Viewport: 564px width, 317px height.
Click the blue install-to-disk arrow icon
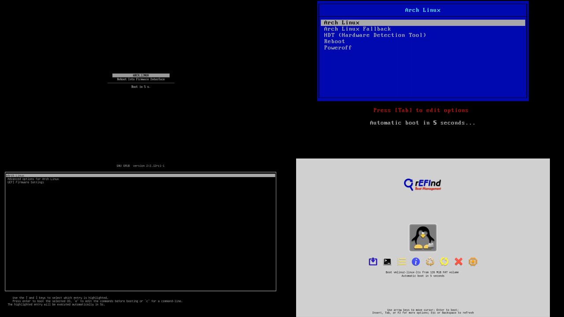[373, 262]
